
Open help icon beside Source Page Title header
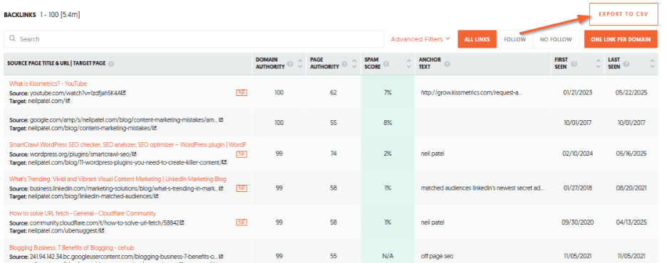point(111,64)
